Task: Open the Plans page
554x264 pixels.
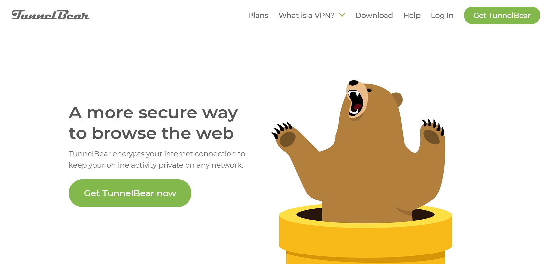Action: click(258, 15)
